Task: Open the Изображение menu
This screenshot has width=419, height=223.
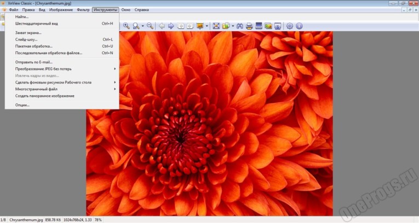Action: pos(61,10)
